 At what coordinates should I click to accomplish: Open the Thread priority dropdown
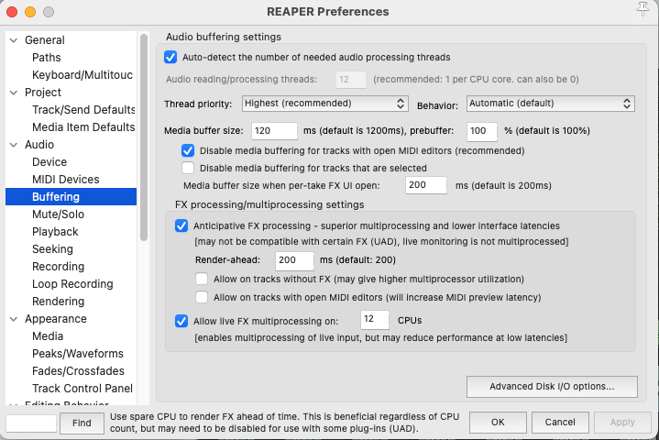324,104
